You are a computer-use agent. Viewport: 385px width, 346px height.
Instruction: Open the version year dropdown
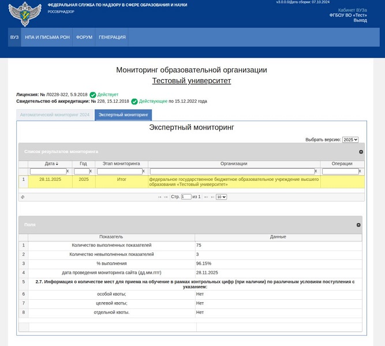click(350, 140)
